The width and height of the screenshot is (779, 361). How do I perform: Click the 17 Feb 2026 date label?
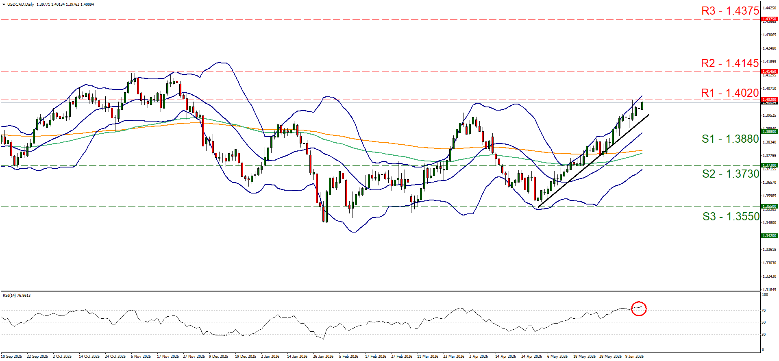(376, 357)
